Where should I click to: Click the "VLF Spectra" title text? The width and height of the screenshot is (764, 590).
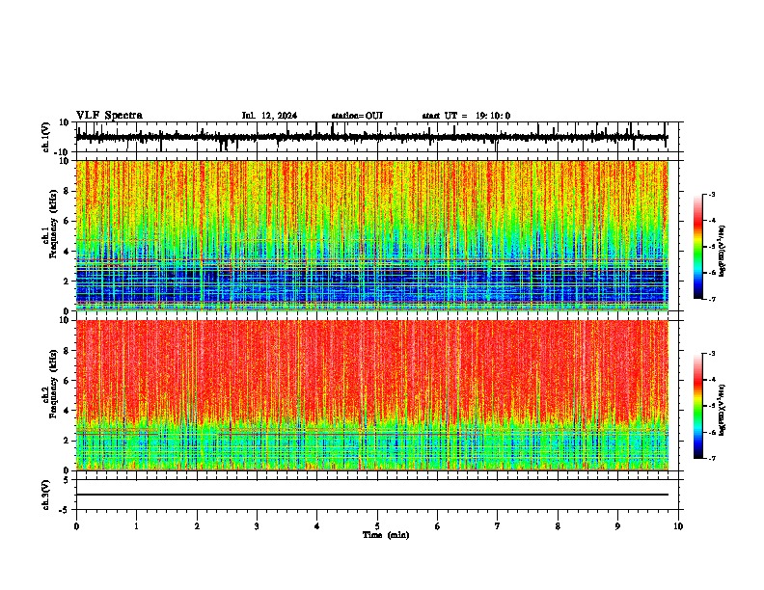coord(109,116)
